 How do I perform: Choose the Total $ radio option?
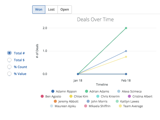coord(9,60)
